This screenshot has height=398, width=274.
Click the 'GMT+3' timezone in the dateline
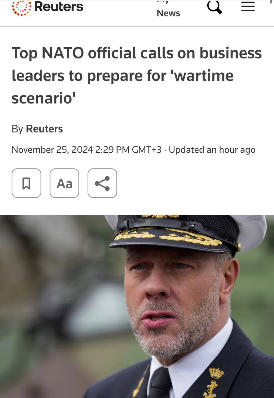[147, 150]
